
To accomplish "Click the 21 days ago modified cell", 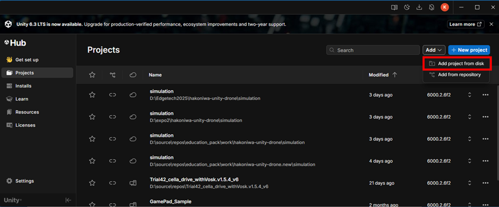I will (382, 183).
